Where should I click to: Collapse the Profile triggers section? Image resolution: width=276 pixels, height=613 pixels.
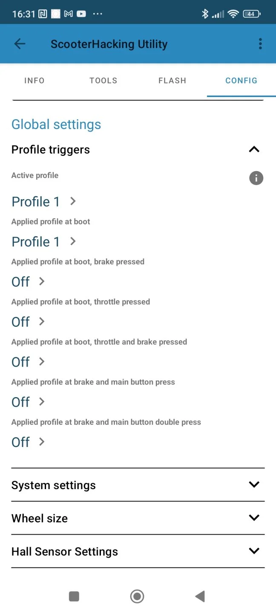[254, 149]
